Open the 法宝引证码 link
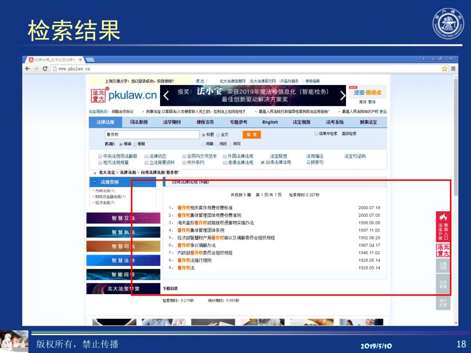The image size is (471, 353). pyautogui.click(x=355, y=156)
